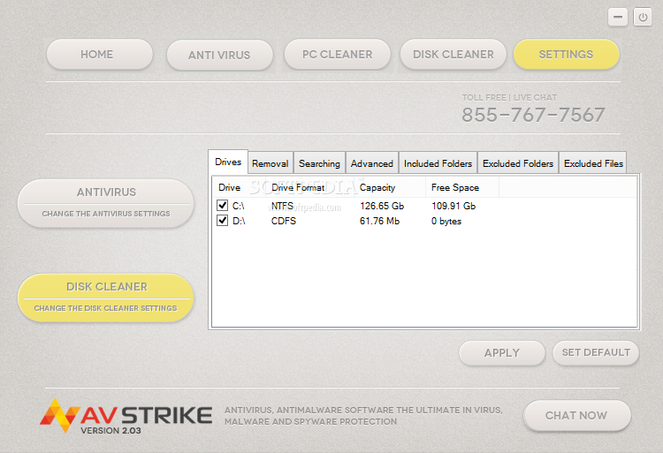Click the 109.91 Gb free space value
The height and width of the screenshot is (453, 663).
click(453, 206)
